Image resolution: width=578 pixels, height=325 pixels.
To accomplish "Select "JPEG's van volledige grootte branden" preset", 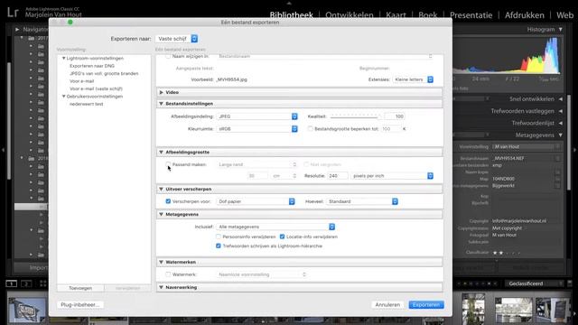I will [x=104, y=74].
